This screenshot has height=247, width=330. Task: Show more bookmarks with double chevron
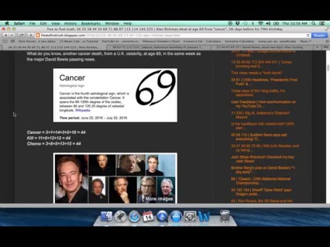point(327,41)
